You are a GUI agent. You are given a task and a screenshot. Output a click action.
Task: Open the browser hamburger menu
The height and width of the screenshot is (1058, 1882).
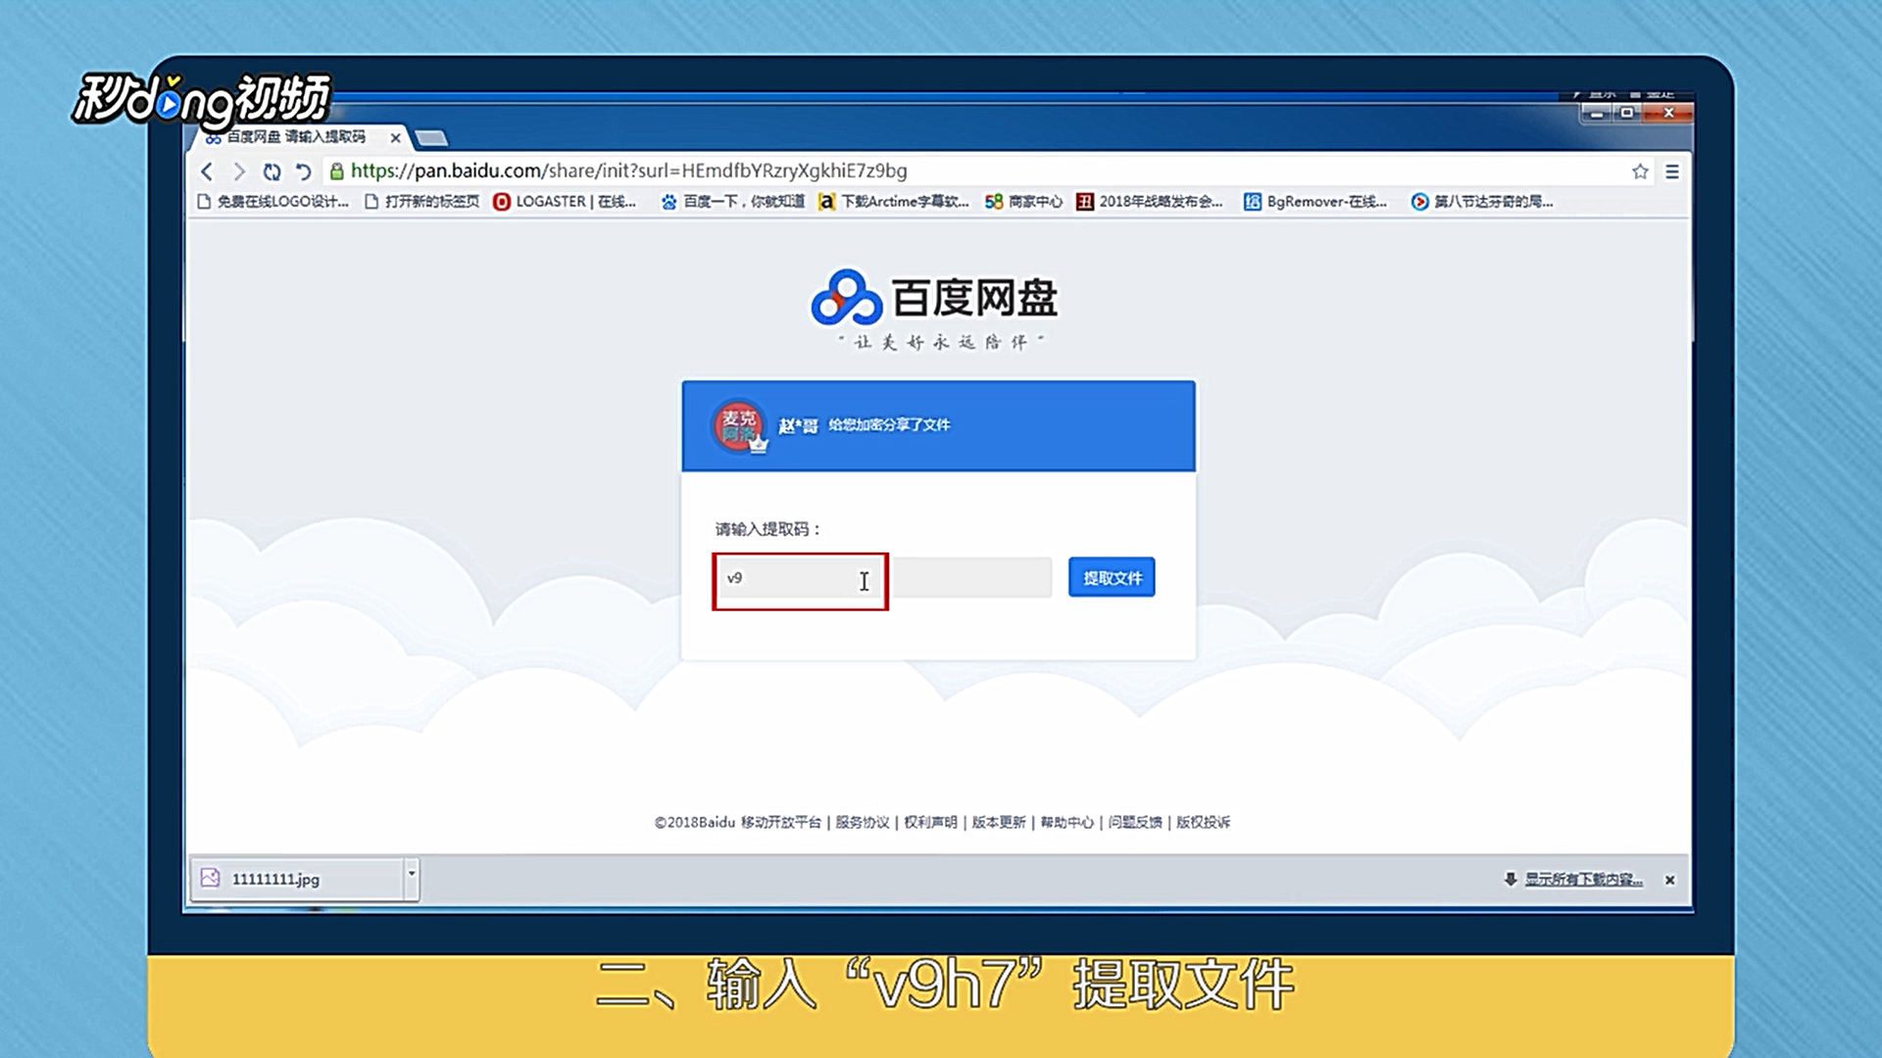click(x=1672, y=171)
